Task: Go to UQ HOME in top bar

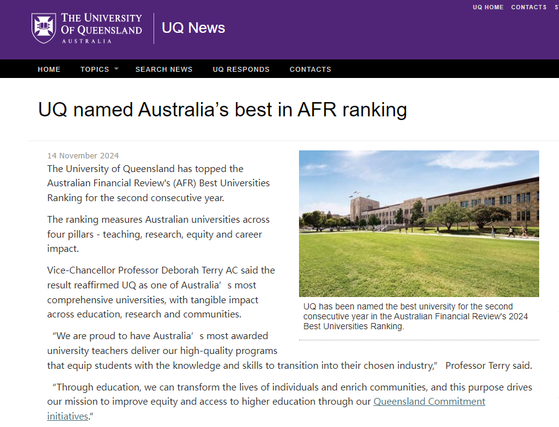Action: [488, 7]
